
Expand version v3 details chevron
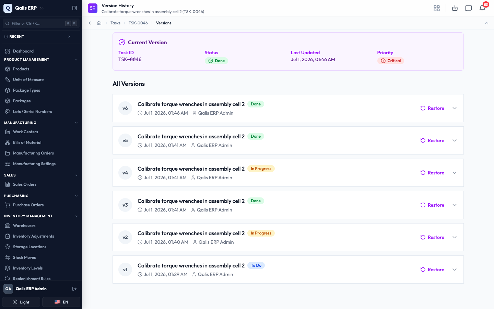click(x=455, y=205)
